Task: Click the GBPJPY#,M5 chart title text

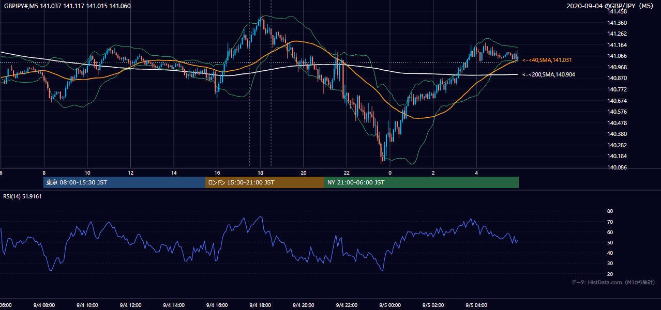Action: [67, 6]
